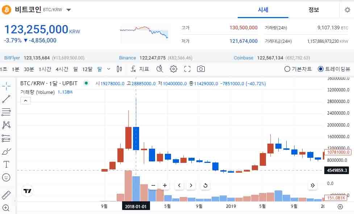Select the 일 daily timeframe
The width and height of the screenshot is (354, 214).
point(75,69)
